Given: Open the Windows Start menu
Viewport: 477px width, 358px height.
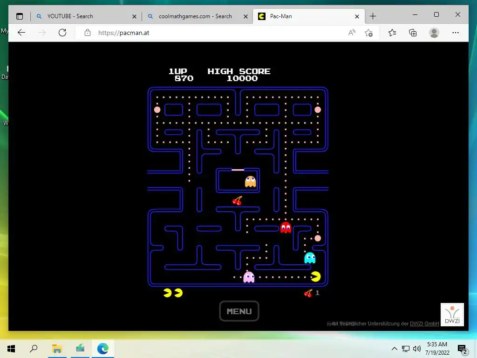Looking at the screenshot, I should (x=11, y=349).
